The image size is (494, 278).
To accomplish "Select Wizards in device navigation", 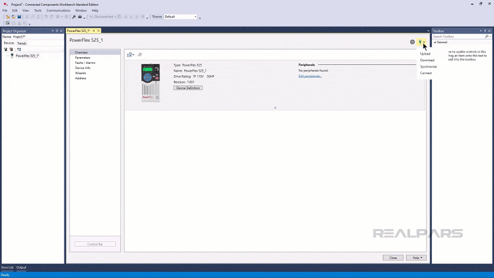I will click(80, 73).
